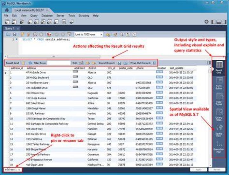Click the Revert button
This screenshot has height=175, width=229.
217,170
